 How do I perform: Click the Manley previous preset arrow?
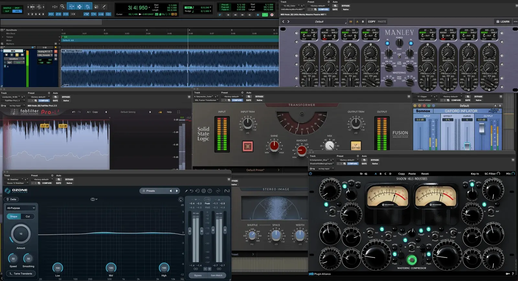pos(283,22)
